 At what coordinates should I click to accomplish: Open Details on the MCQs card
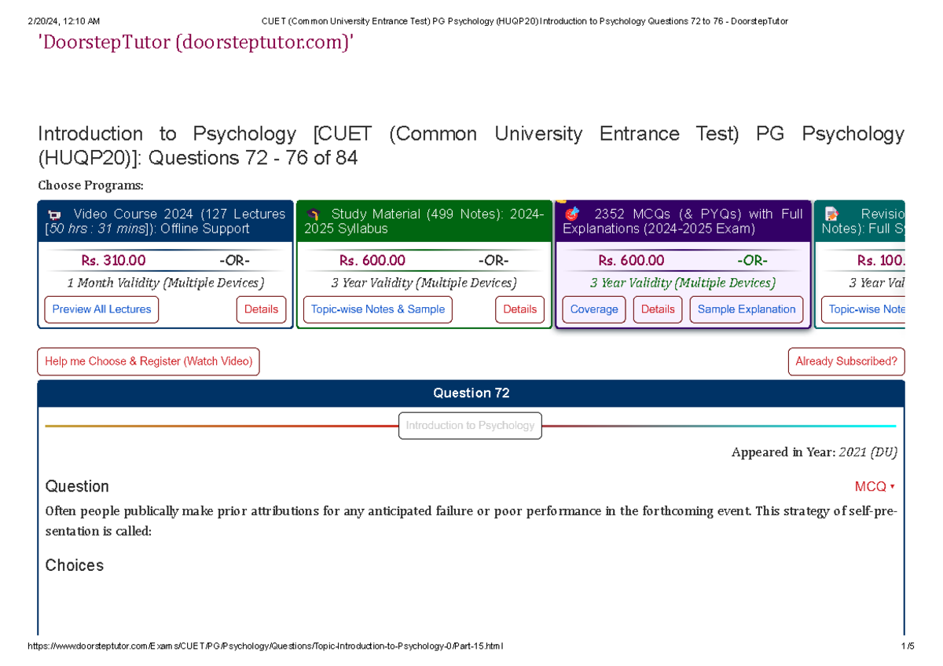click(658, 309)
